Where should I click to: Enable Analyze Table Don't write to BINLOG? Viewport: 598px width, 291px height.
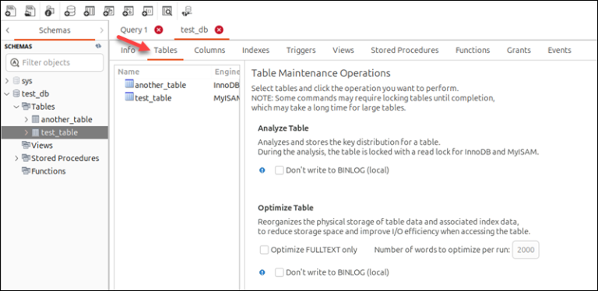[x=280, y=170]
